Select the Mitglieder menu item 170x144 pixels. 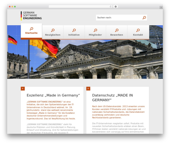95,32
